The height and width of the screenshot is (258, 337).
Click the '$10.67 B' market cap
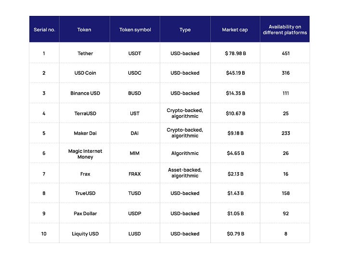tap(235, 113)
